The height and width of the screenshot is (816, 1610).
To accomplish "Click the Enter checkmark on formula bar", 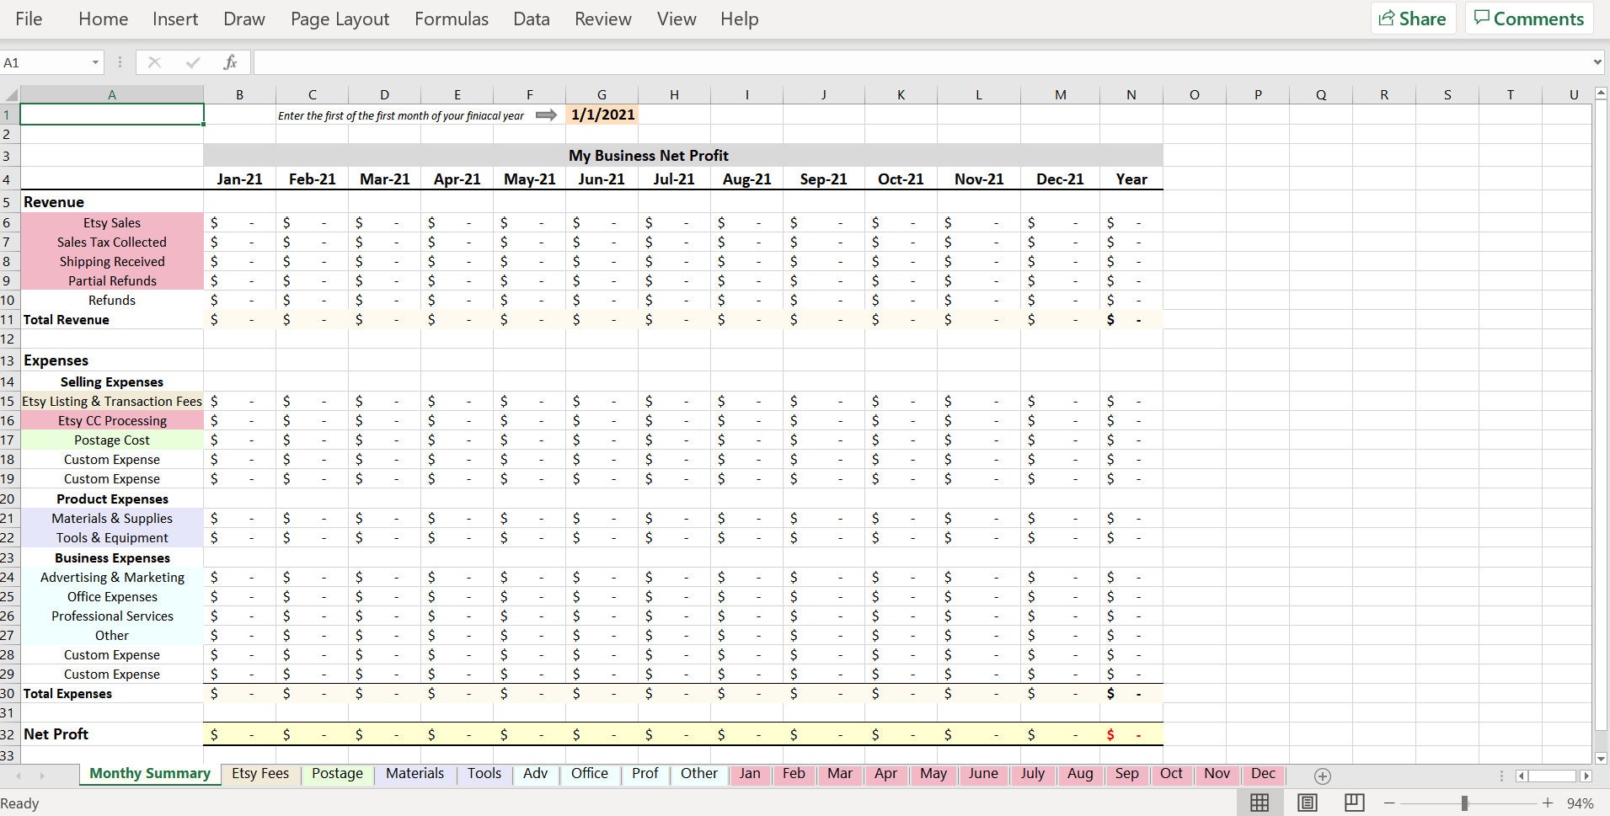I will pos(192,61).
